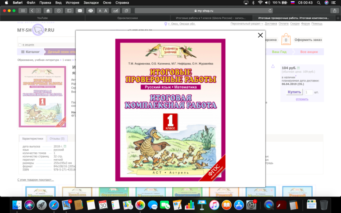Open Safari Share button
This screenshot has width=341, height=213.
tap(334, 11)
